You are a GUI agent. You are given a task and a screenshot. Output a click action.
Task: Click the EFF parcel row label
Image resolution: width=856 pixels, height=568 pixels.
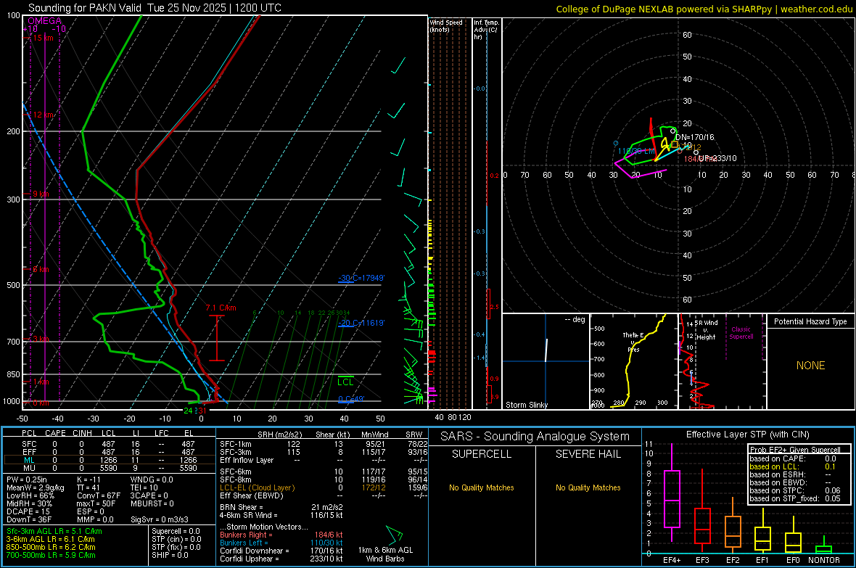click(29, 452)
